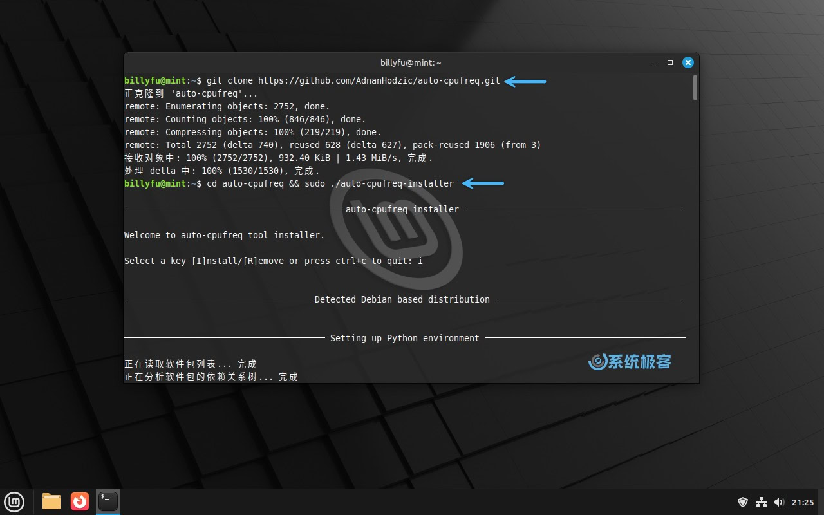Click the 'Setting up Python environment' heading
The height and width of the screenshot is (515, 824).
click(x=405, y=338)
